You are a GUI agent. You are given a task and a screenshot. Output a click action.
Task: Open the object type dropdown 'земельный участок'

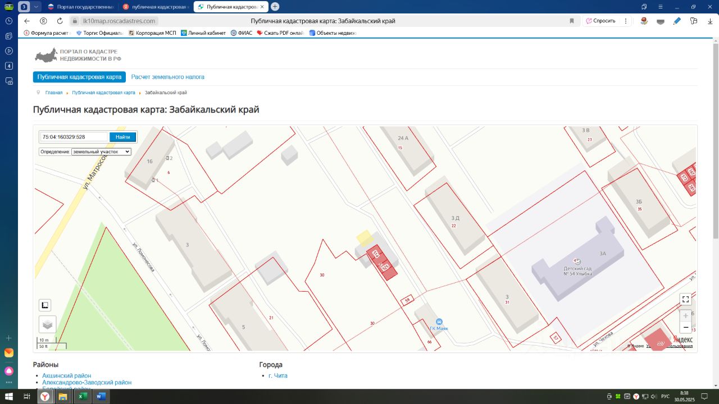(x=101, y=151)
